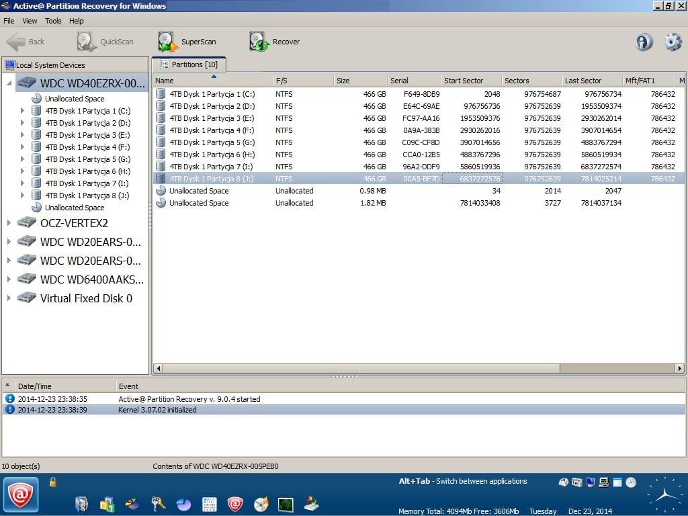This screenshot has height=516, width=688.
Task: Expand the WDC WD6400AAKS disk node
Action: tap(9, 279)
